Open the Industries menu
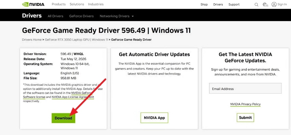This screenshot has width=291, height=135. (96, 4)
